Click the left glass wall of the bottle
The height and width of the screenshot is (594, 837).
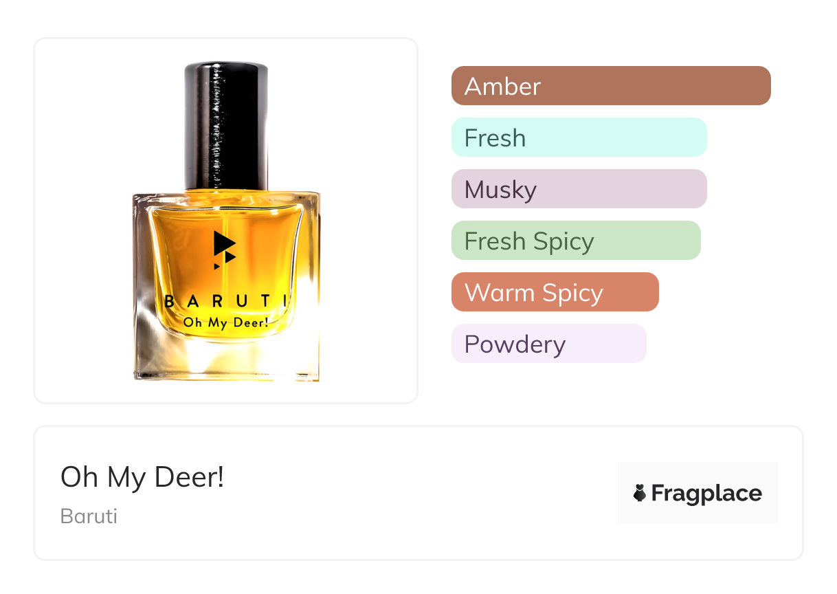point(141,289)
